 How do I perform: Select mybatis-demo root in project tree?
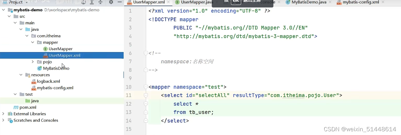tap(28, 10)
